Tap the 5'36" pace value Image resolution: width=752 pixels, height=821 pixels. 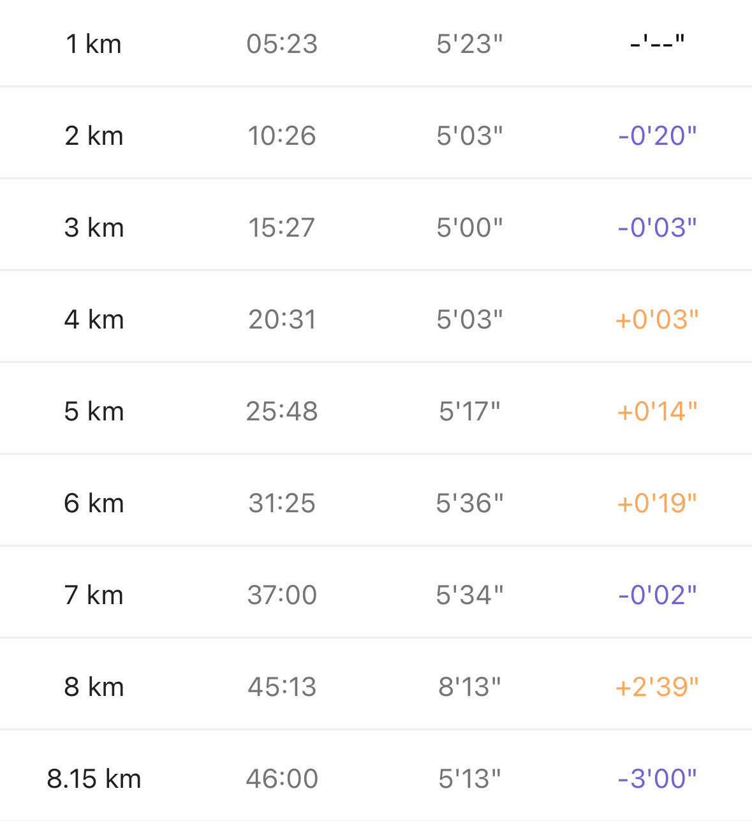pos(469,503)
